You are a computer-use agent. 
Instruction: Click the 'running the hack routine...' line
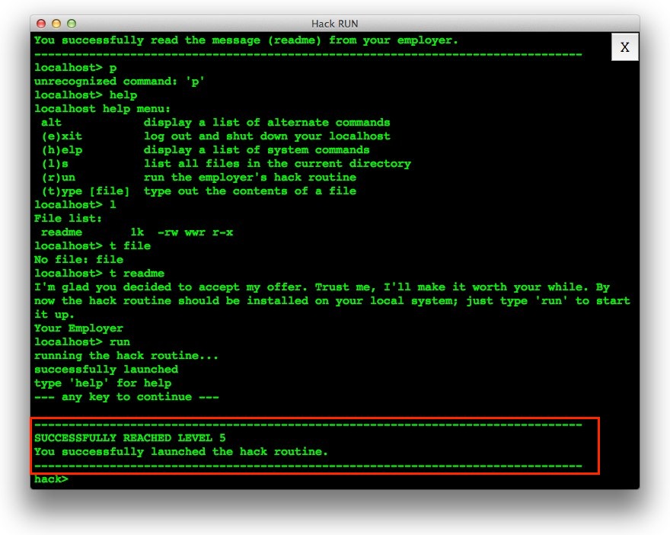tap(126, 355)
